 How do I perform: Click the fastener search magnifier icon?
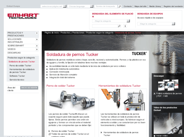(119, 26)
